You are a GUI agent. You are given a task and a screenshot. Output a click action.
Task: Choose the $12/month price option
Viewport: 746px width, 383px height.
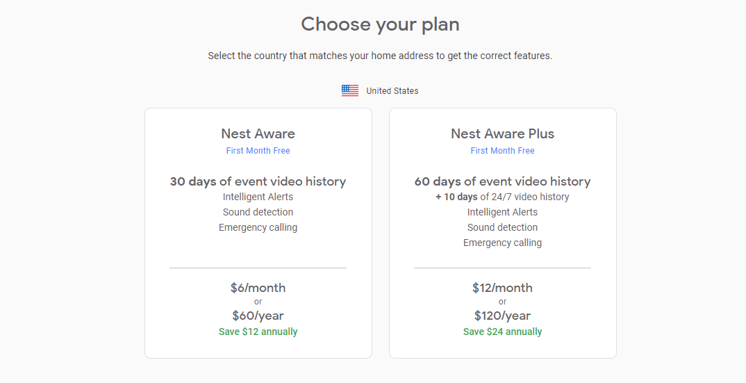click(x=502, y=288)
